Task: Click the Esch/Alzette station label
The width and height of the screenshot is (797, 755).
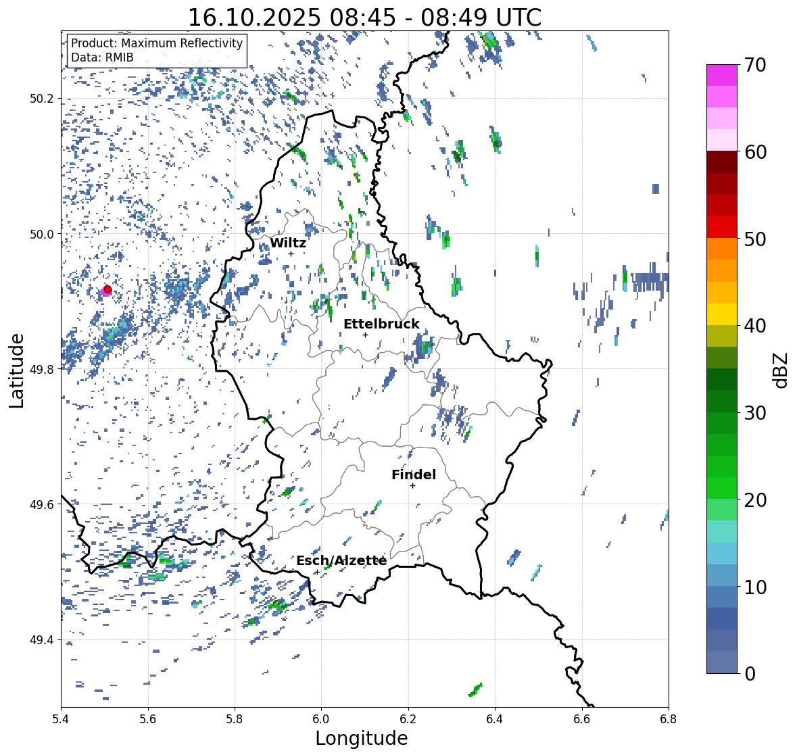Action: point(341,560)
